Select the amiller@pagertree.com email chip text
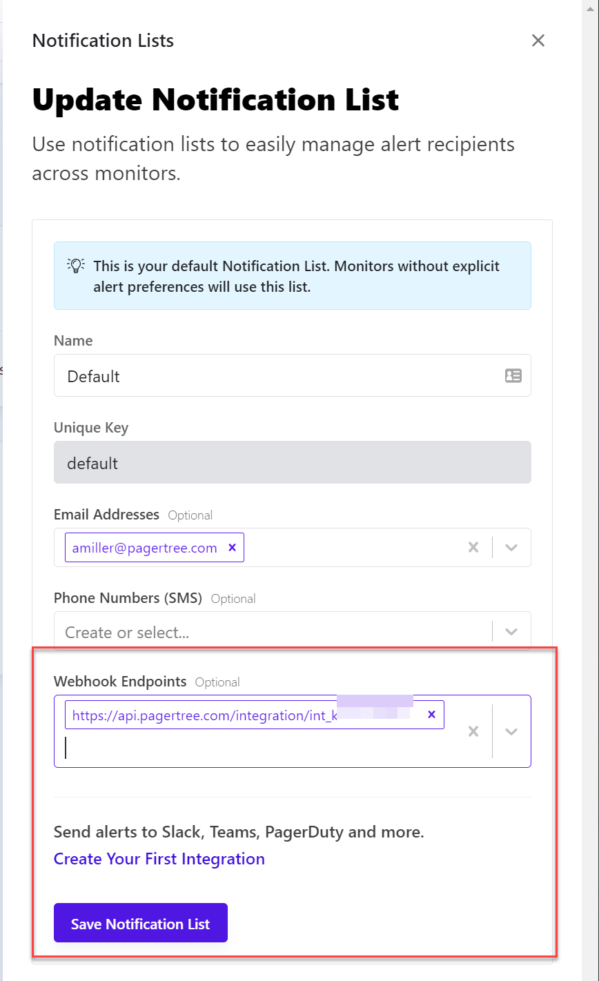 (x=144, y=548)
